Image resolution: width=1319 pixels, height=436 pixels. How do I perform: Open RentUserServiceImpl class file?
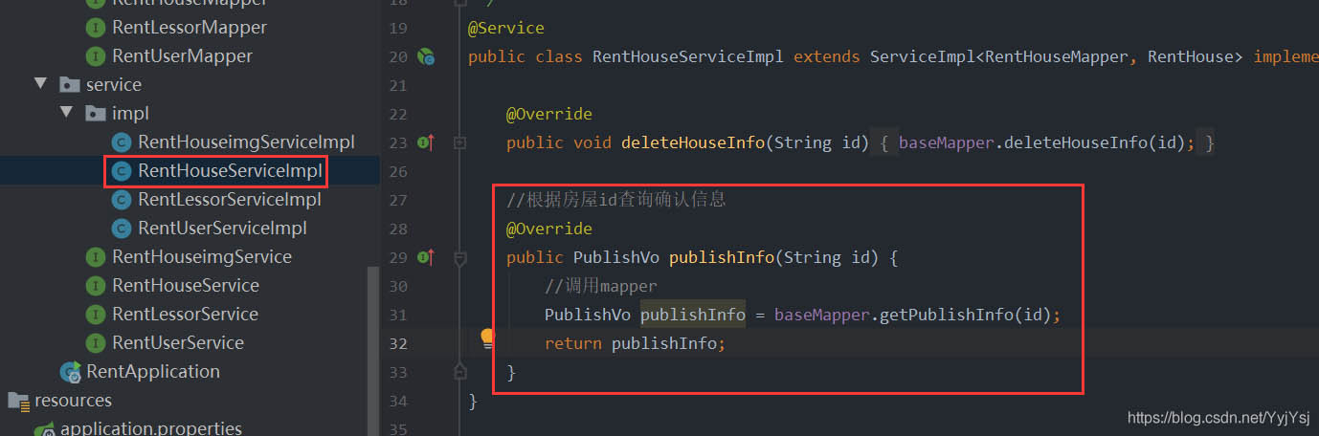pos(222,229)
